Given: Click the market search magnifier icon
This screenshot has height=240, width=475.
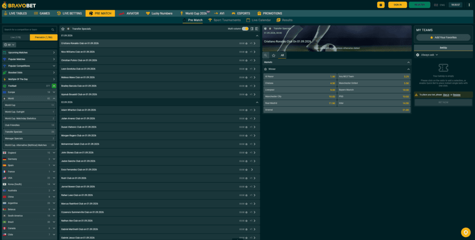Looking at the screenshot, I should (x=265, y=55).
